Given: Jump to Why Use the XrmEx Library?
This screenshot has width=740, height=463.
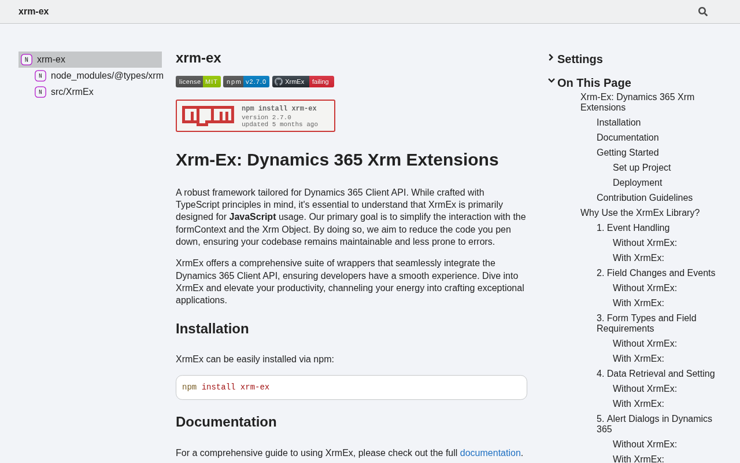Looking at the screenshot, I should coord(640,213).
